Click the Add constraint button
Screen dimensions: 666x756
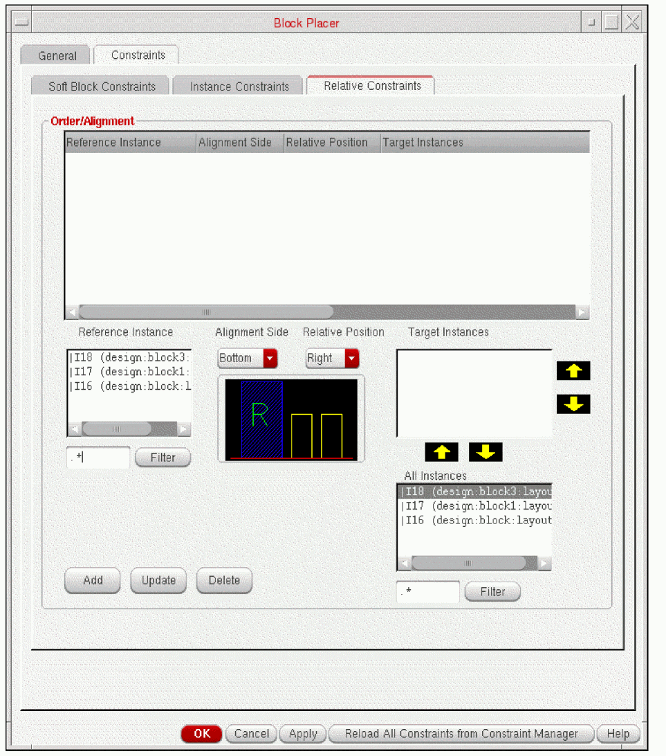[x=93, y=580]
